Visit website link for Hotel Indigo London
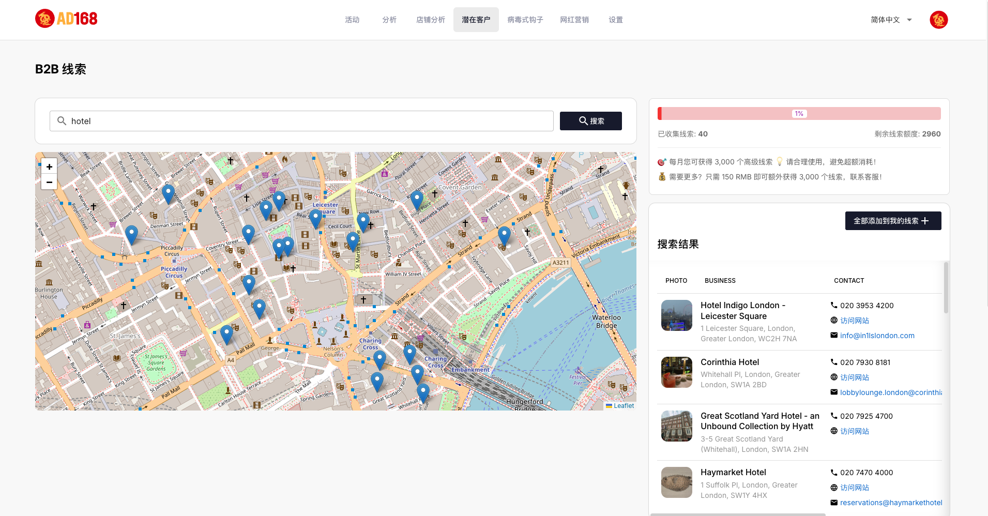 tap(854, 321)
